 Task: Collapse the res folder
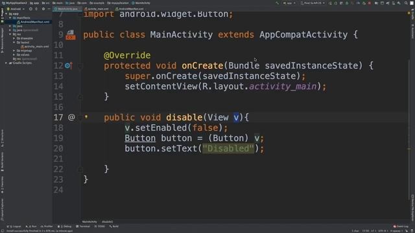[x=10, y=34]
